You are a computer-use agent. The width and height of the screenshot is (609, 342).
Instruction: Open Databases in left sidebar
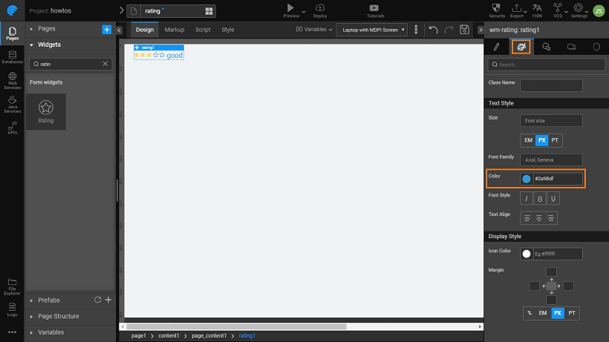[x=12, y=58]
